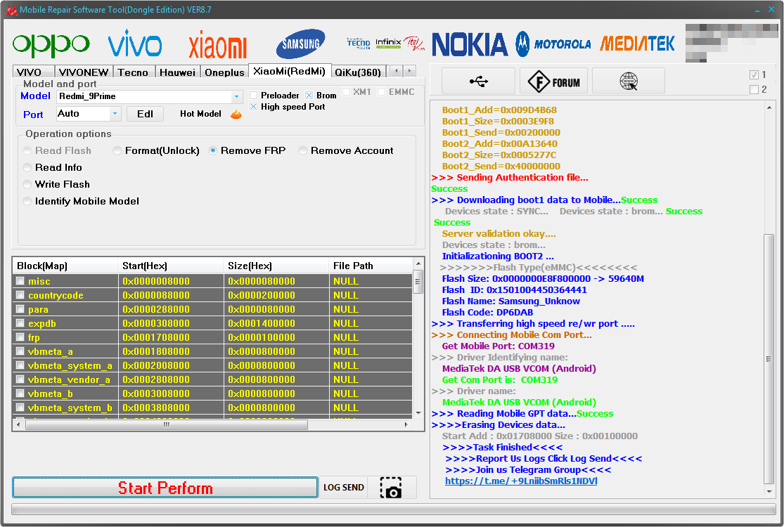The width and height of the screenshot is (784, 527).
Task: Click the app icon in the title bar
Action: point(11,10)
